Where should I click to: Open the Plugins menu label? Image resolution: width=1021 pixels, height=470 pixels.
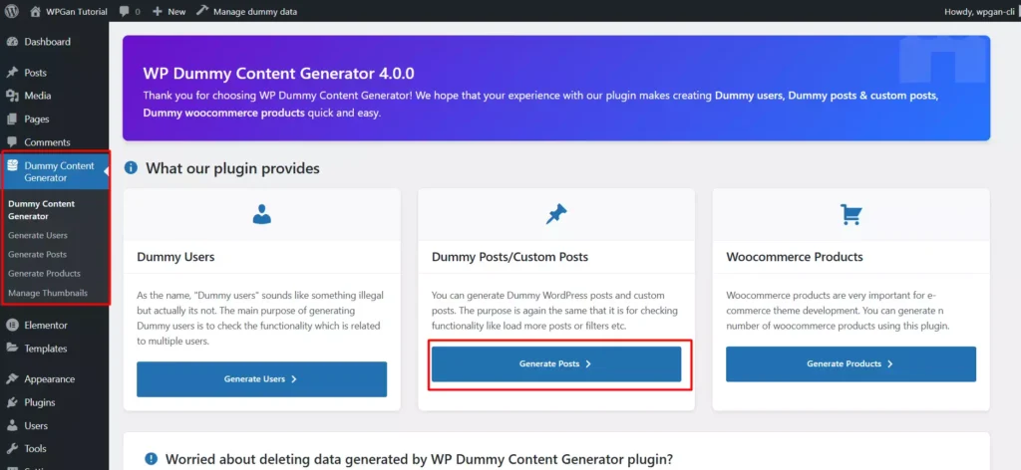(x=40, y=402)
